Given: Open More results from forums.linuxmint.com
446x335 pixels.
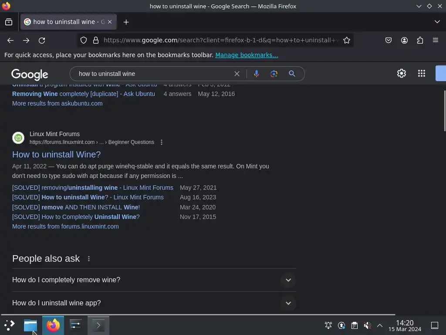Looking at the screenshot, I should tap(65, 226).
